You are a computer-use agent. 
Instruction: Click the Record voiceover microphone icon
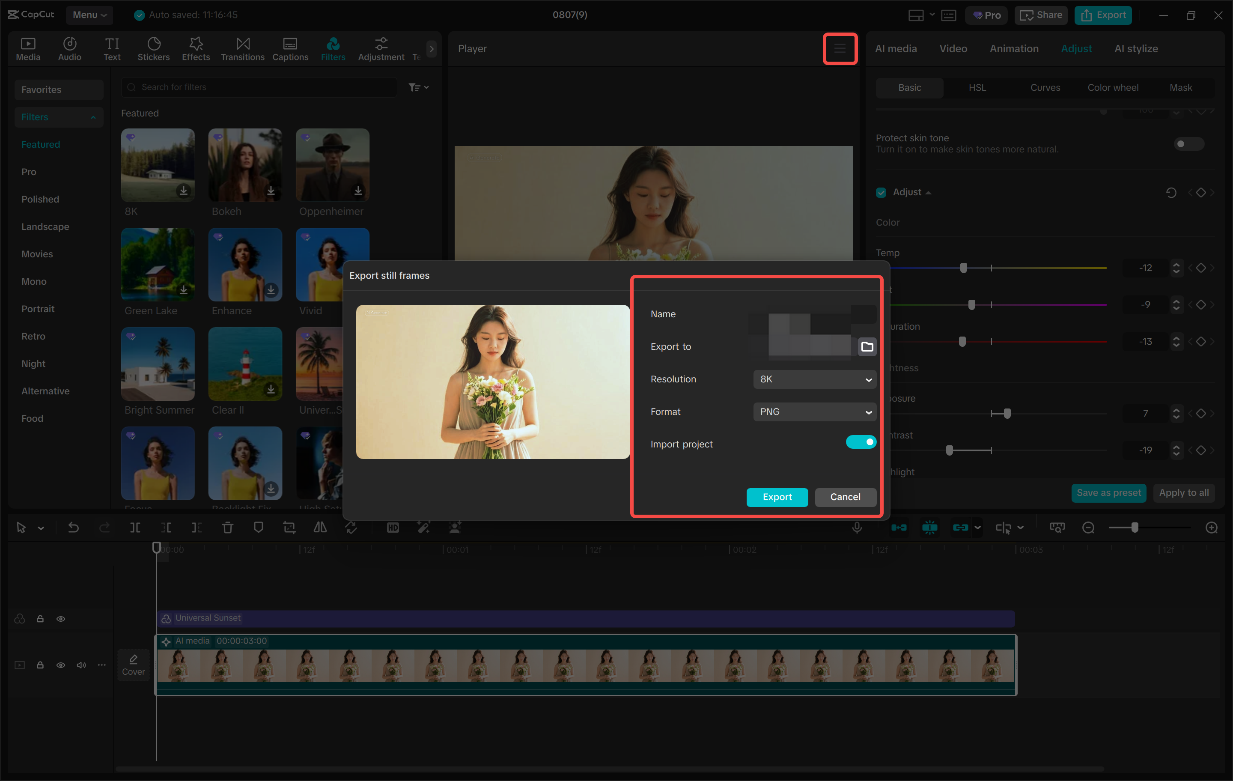click(857, 527)
